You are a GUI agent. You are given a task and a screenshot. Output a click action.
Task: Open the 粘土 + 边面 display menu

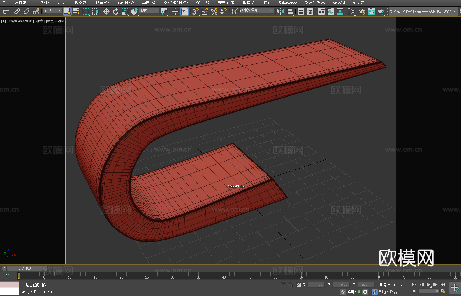click(x=56, y=21)
